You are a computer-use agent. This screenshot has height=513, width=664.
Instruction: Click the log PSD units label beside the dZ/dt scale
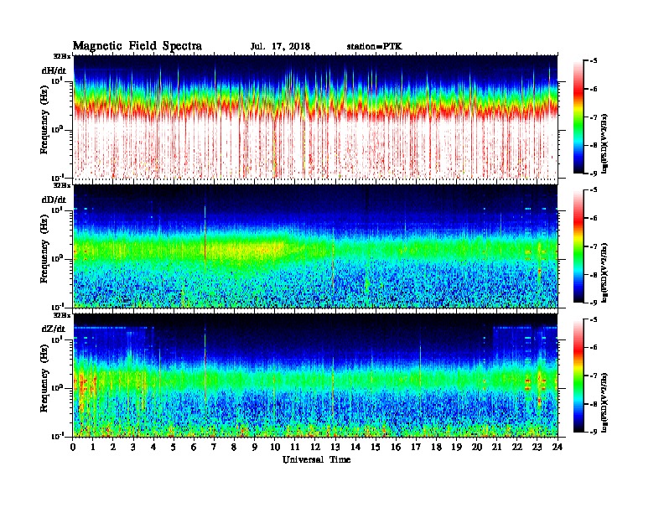click(604, 402)
